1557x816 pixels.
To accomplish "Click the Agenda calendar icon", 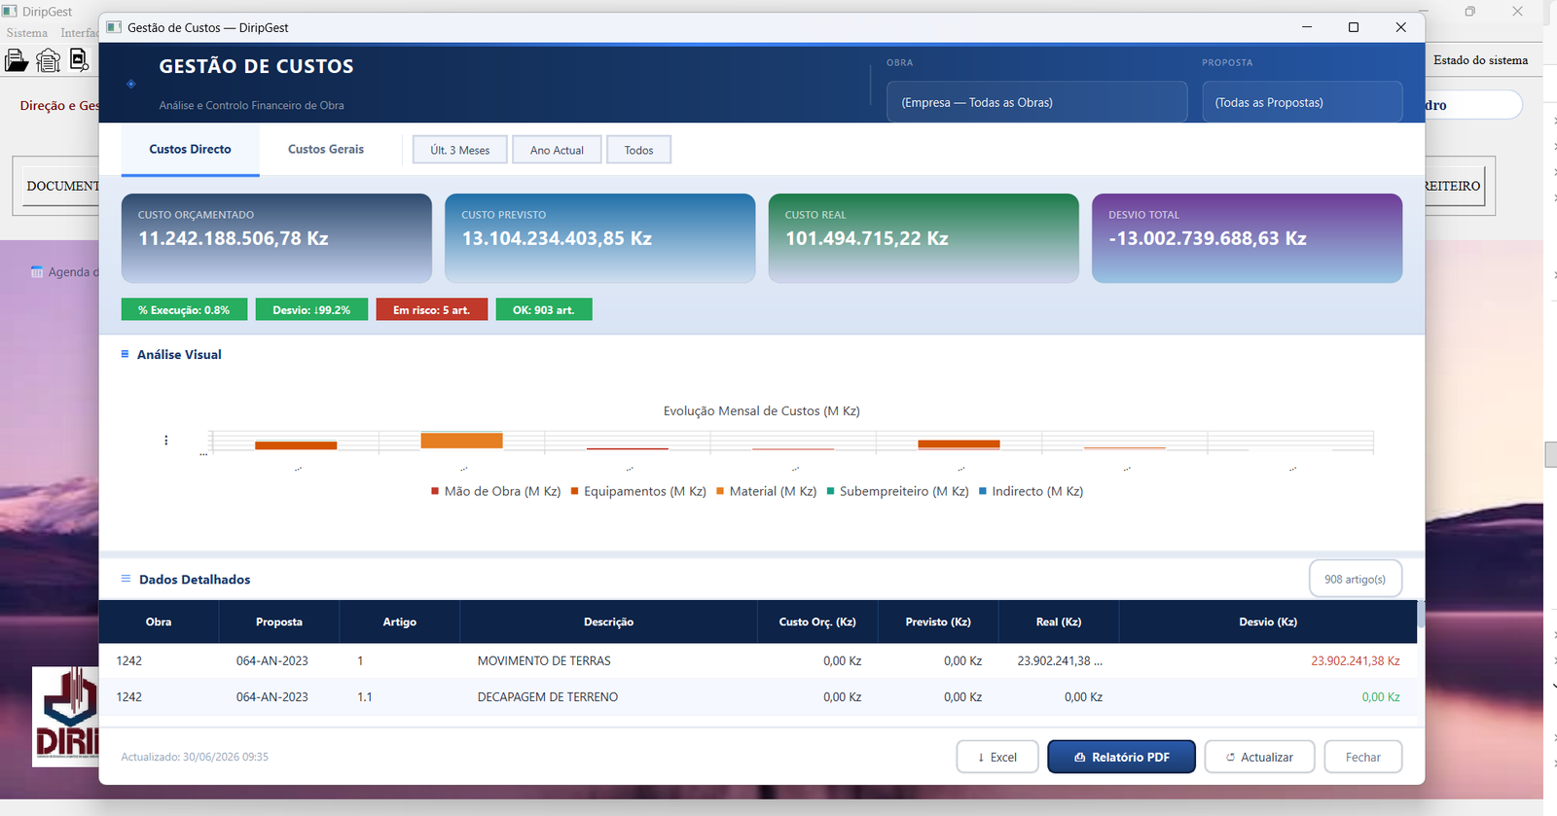I will [37, 272].
